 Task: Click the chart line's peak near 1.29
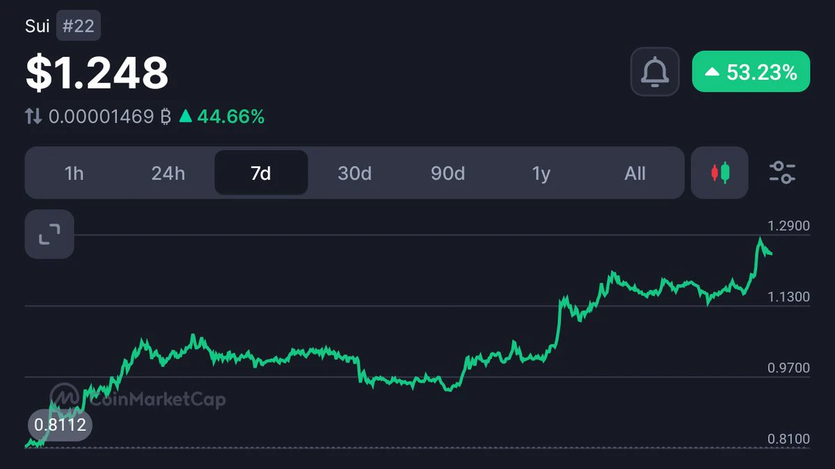[x=760, y=239]
